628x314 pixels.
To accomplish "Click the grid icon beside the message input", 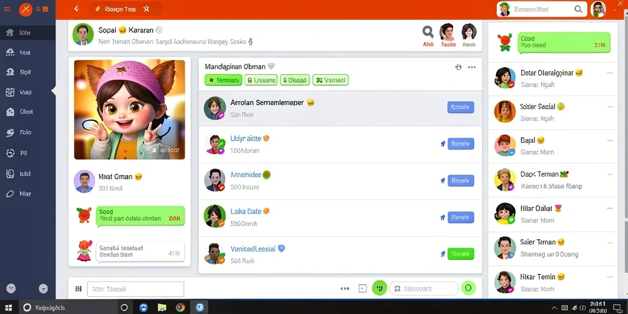I will point(78,289).
